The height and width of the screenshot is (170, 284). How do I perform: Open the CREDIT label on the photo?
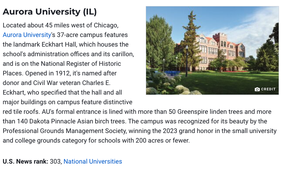coord(268,89)
